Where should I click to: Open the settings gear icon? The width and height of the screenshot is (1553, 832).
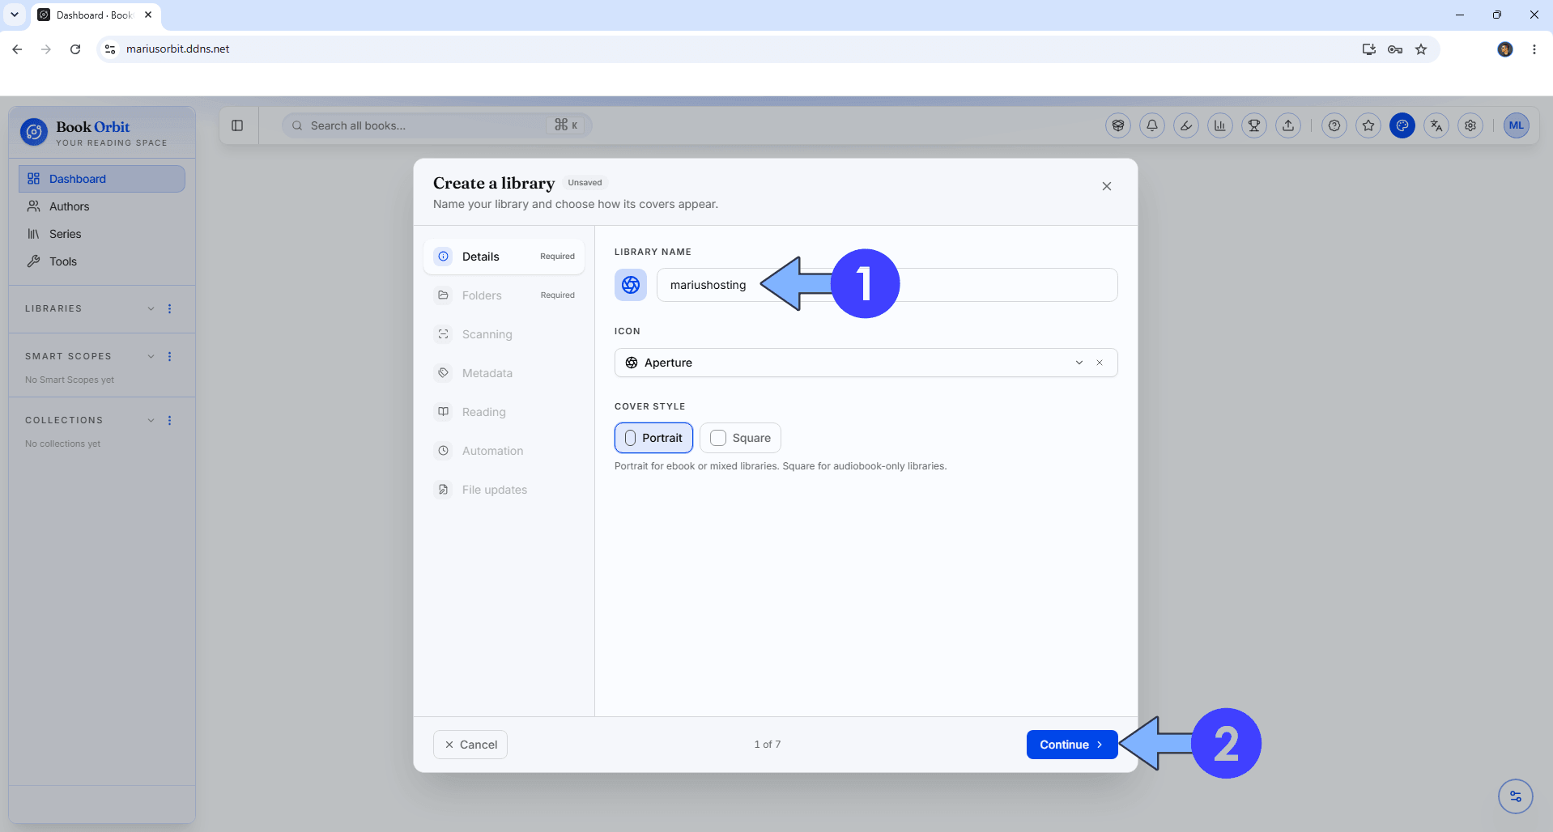[1470, 125]
